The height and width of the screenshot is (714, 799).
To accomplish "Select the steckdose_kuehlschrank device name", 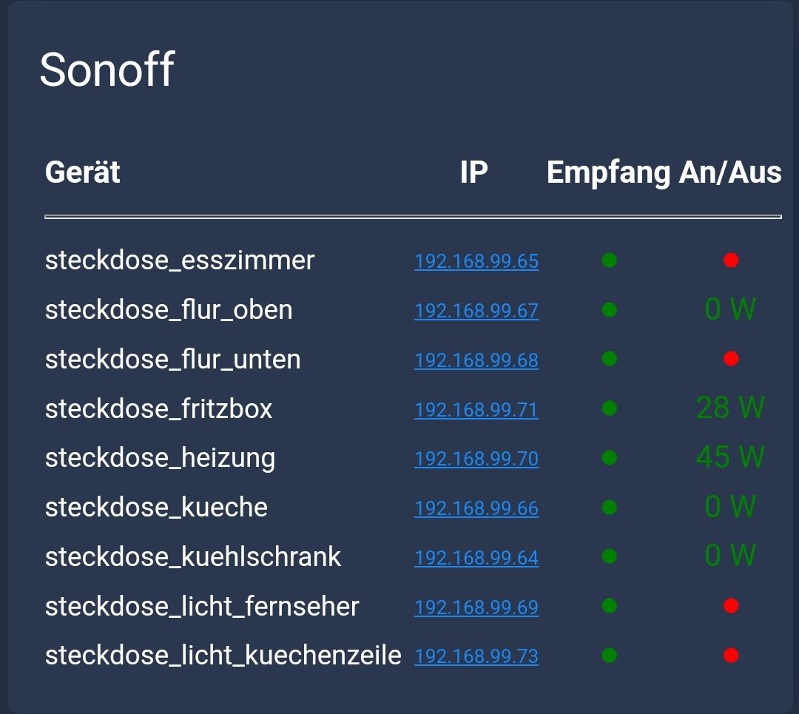I will coord(193,556).
